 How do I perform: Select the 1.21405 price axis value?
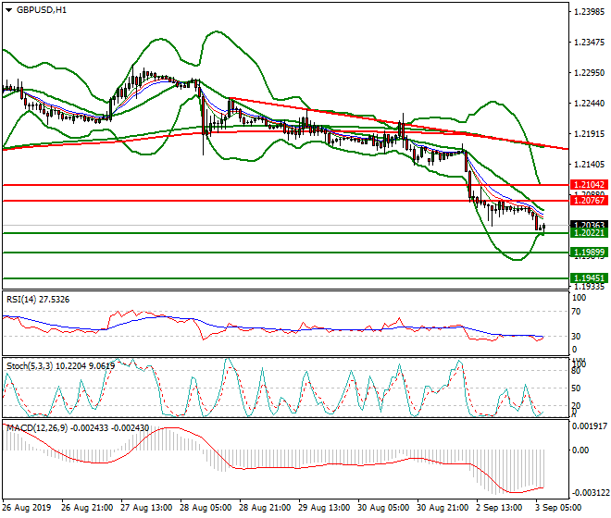(590, 165)
